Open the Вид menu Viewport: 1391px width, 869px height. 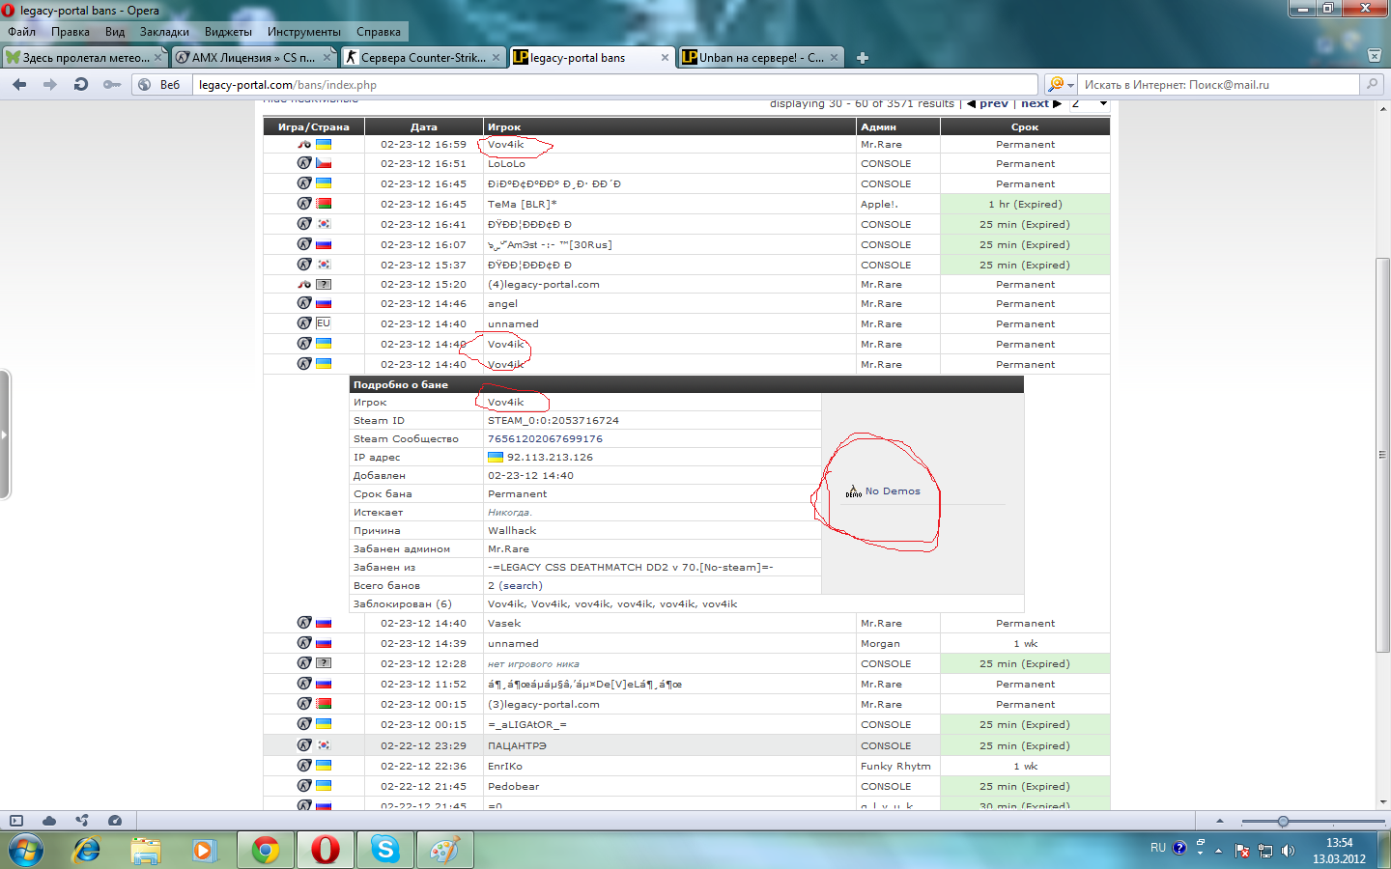pos(115,32)
